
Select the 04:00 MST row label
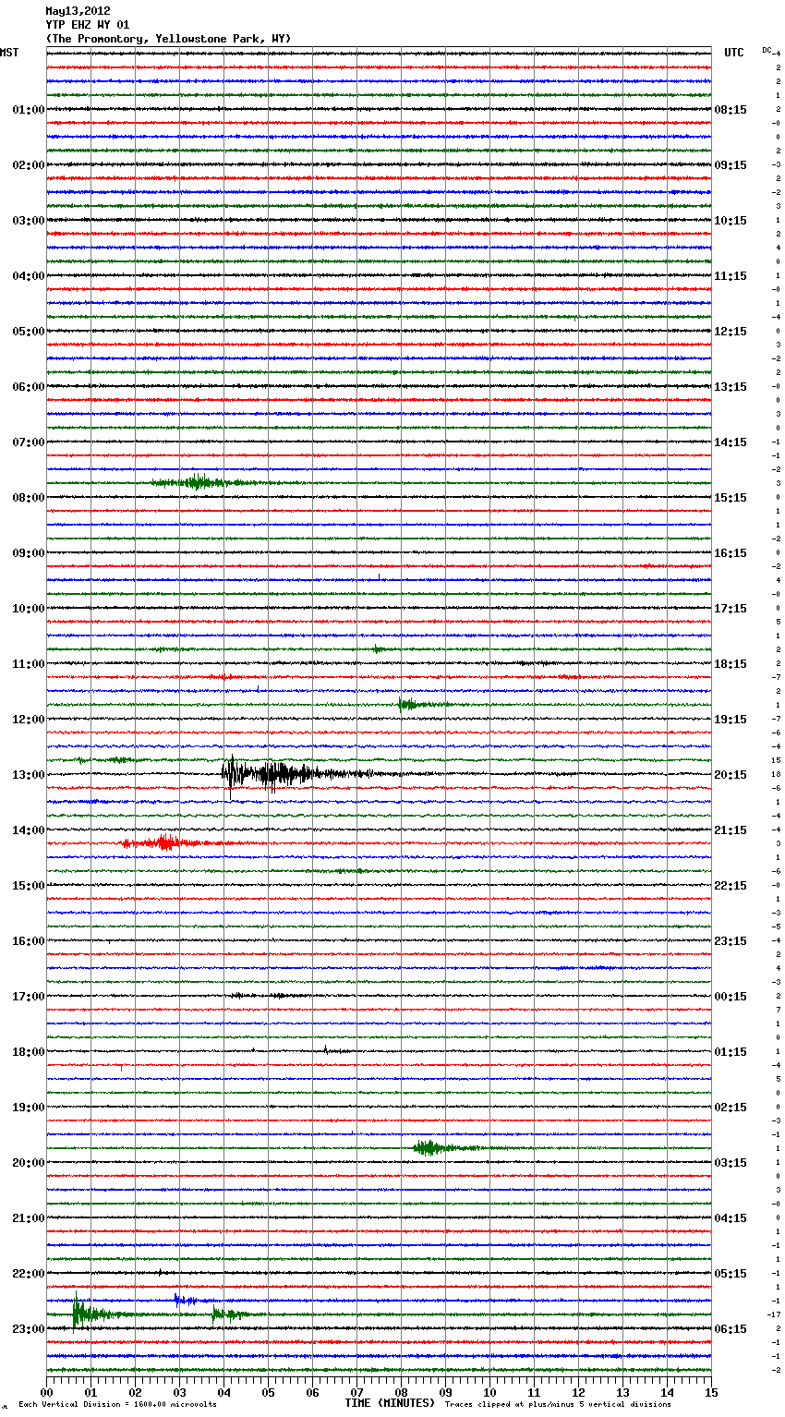[29, 276]
